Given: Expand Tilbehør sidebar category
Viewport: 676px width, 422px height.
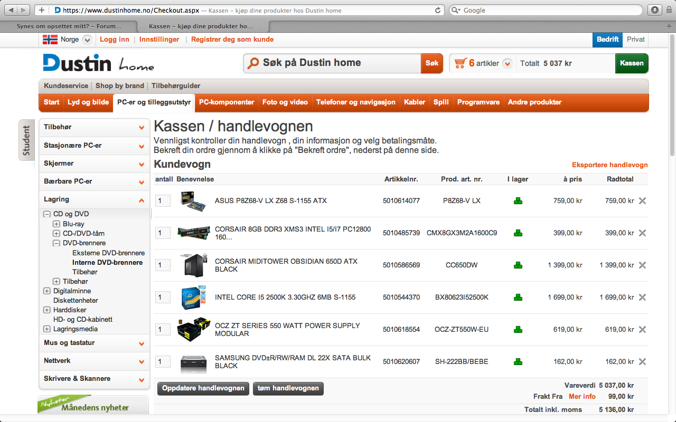Looking at the screenshot, I should pos(142,128).
